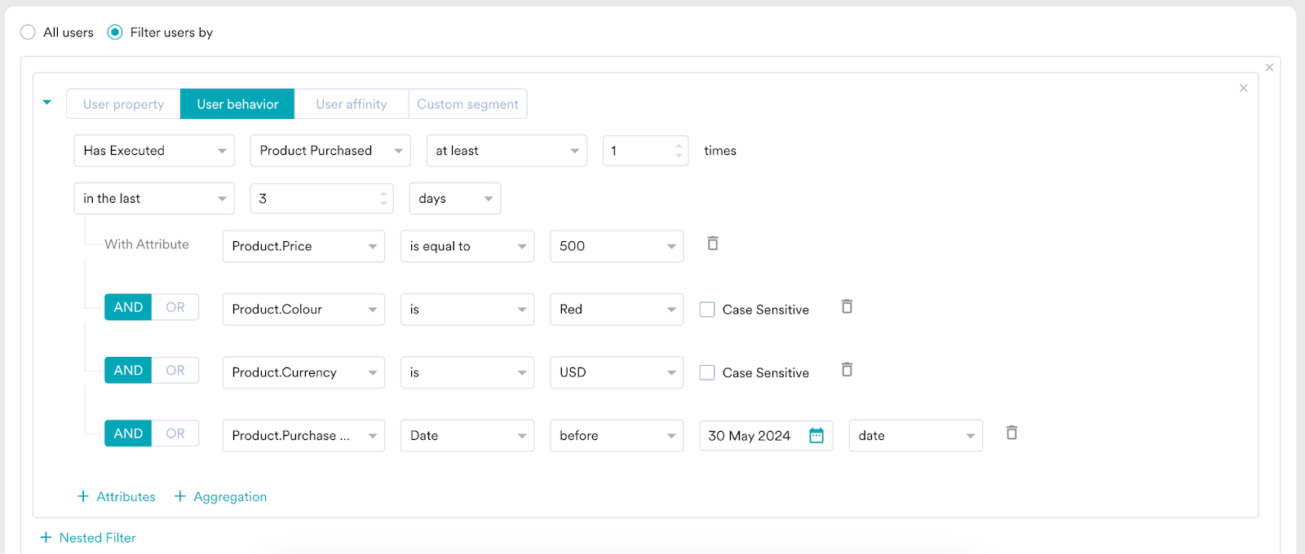Image resolution: width=1305 pixels, height=554 pixels.
Task: Collapse the filter with the caret arrow
Action: (47, 103)
